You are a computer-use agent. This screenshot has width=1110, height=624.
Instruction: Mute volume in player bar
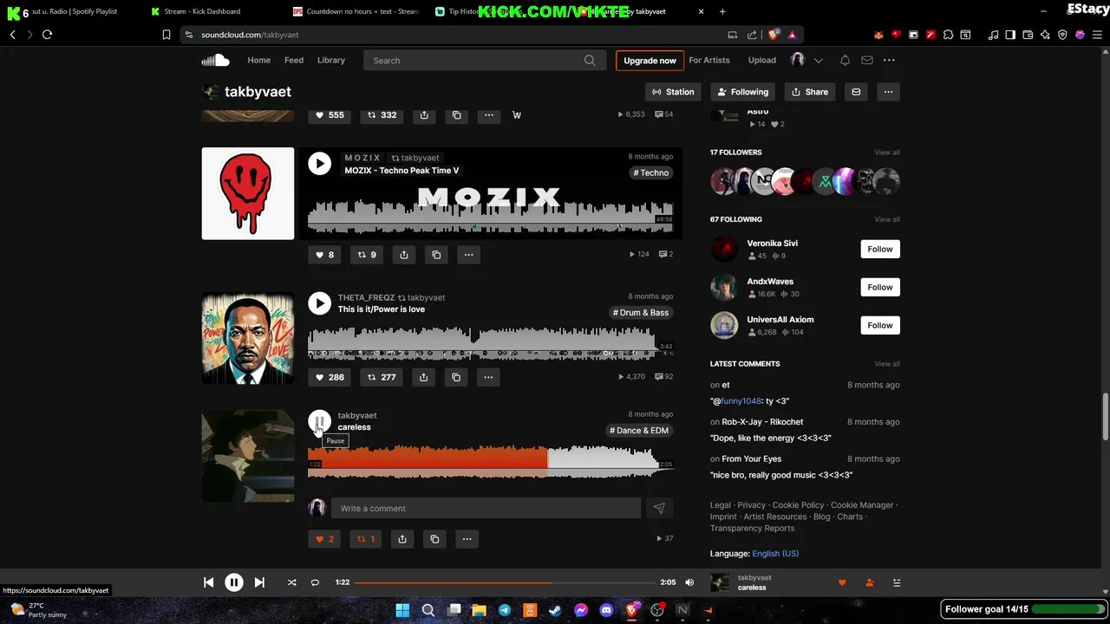689,582
